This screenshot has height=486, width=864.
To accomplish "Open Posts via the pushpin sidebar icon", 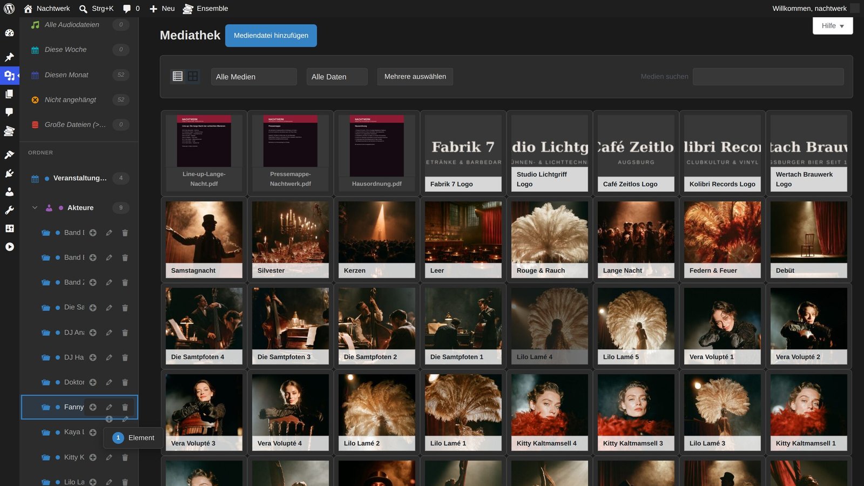I will pos(9,57).
